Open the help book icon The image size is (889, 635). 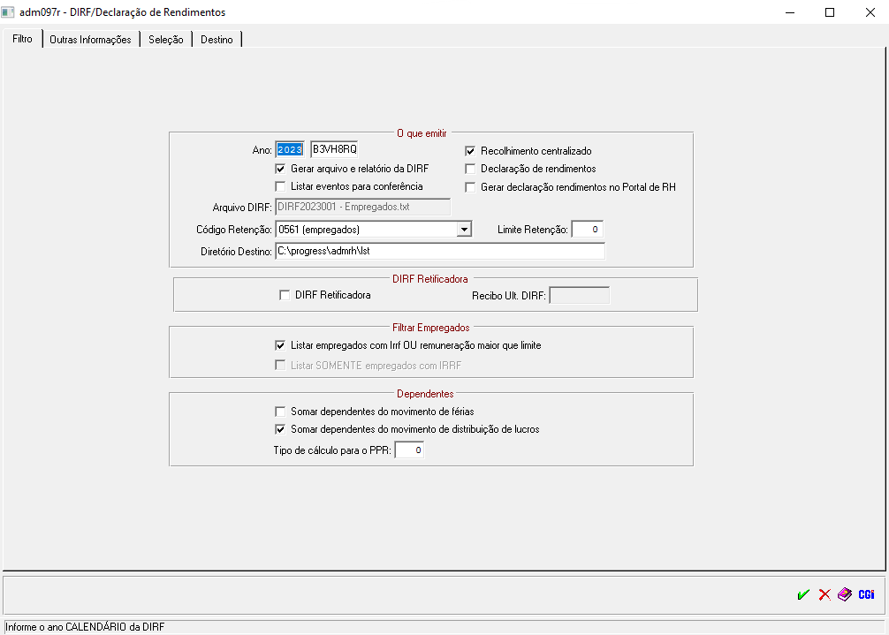[845, 594]
